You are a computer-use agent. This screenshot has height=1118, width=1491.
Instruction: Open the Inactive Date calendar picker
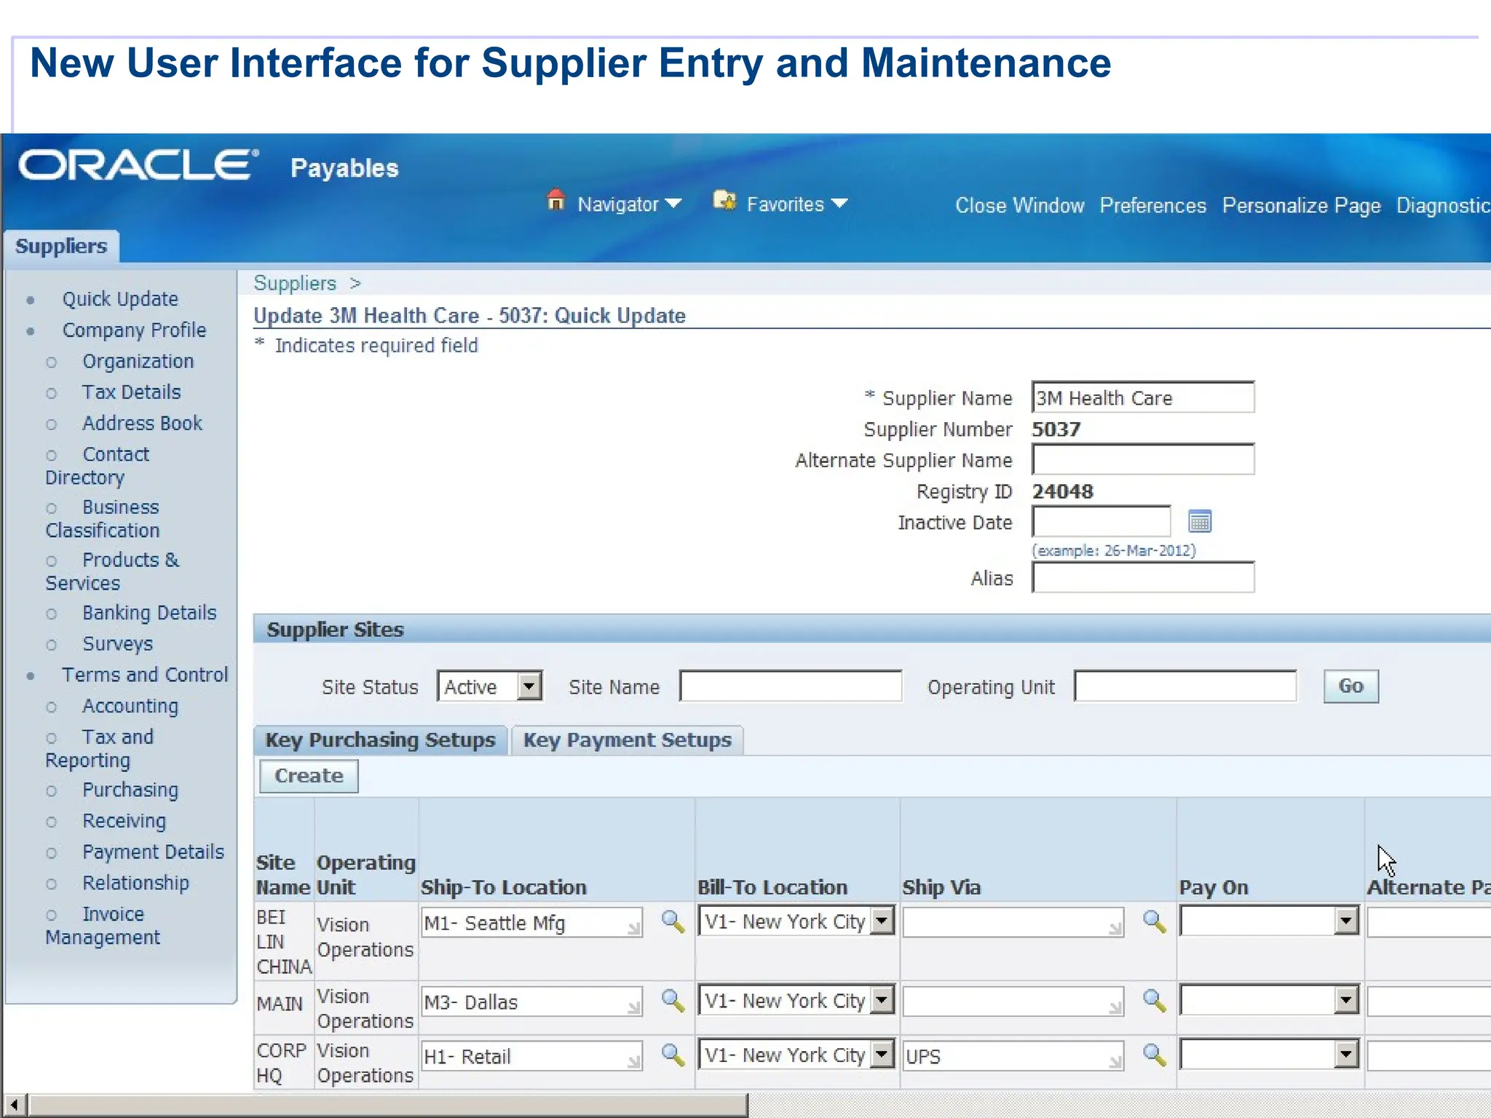(1199, 521)
